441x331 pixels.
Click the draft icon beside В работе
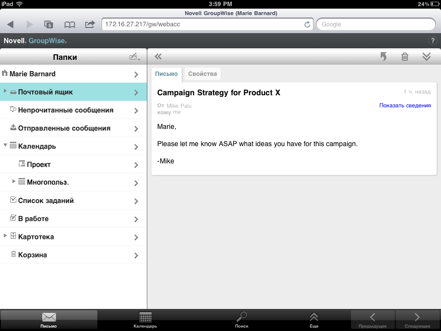tap(13, 218)
